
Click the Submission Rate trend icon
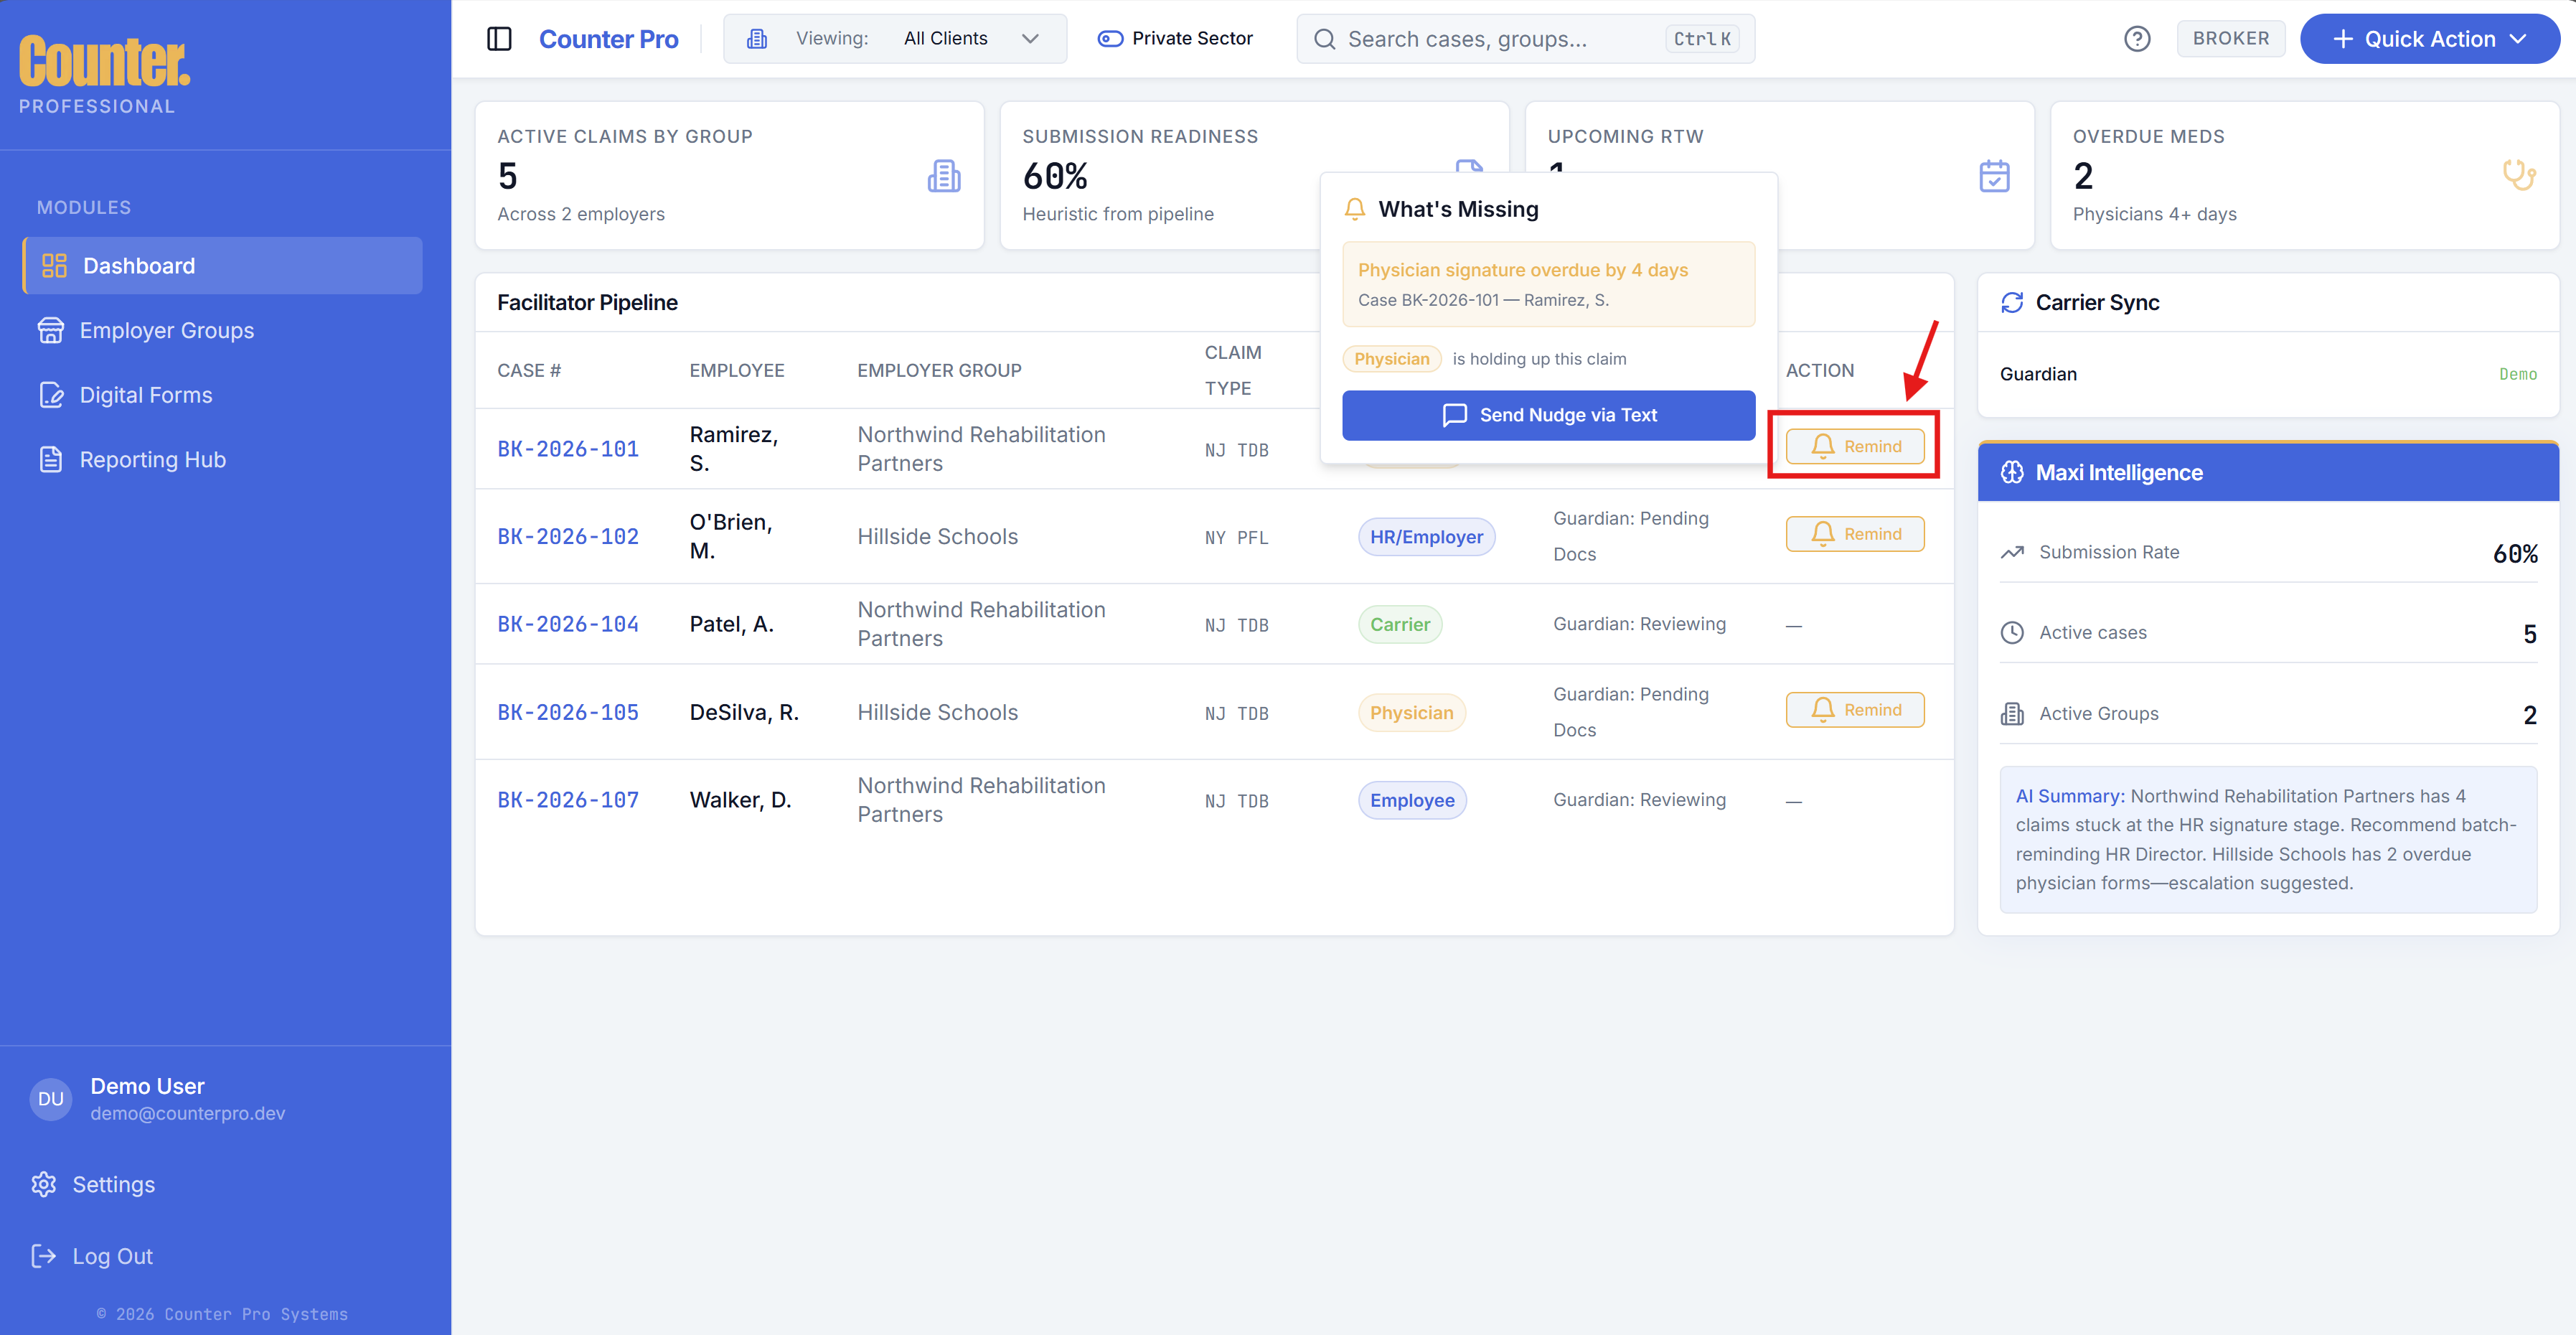[x=2013, y=551]
